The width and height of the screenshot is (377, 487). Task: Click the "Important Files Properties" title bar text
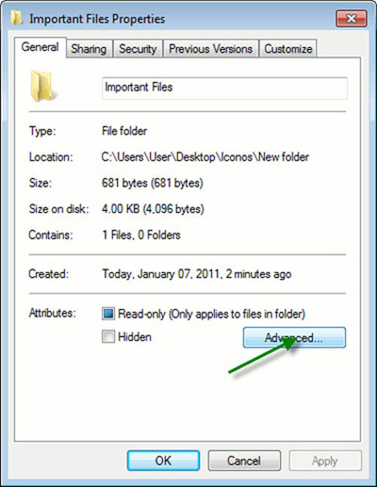97,19
